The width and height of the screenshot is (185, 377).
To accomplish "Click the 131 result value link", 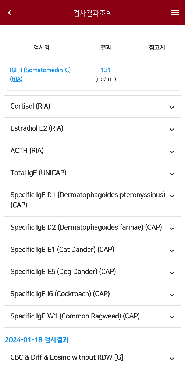I will [x=106, y=70].
